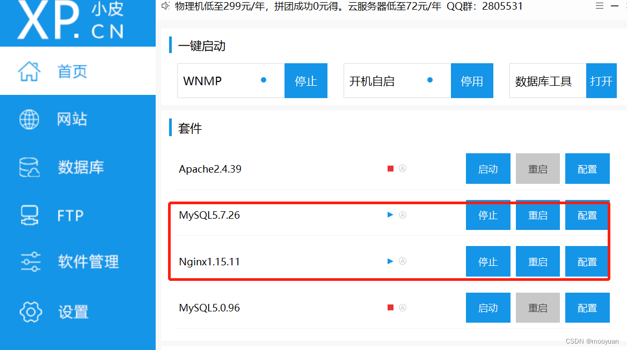Start Apache2.4.39 with 启动 button
This screenshot has width=627, height=350.
(x=488, y=169)
